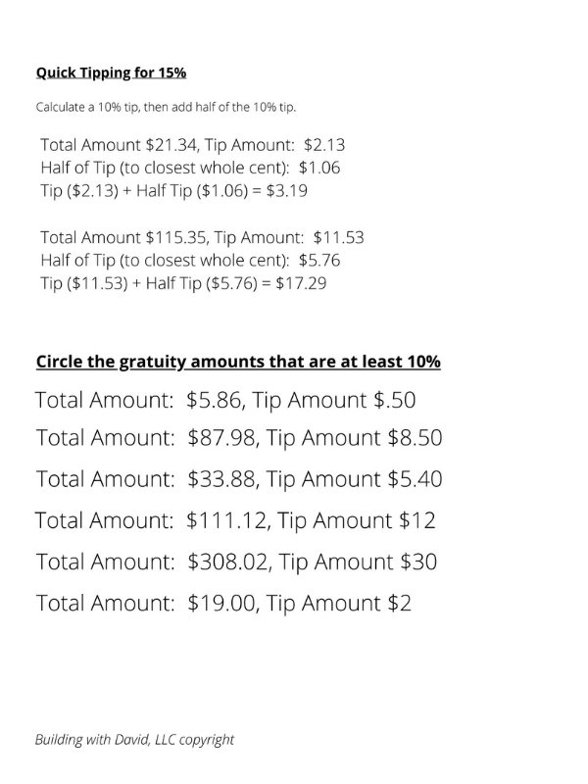The height and width of the screenshot is (784, 588).
Task: Select the line with Total Amount $21.34
Action: 192,145
